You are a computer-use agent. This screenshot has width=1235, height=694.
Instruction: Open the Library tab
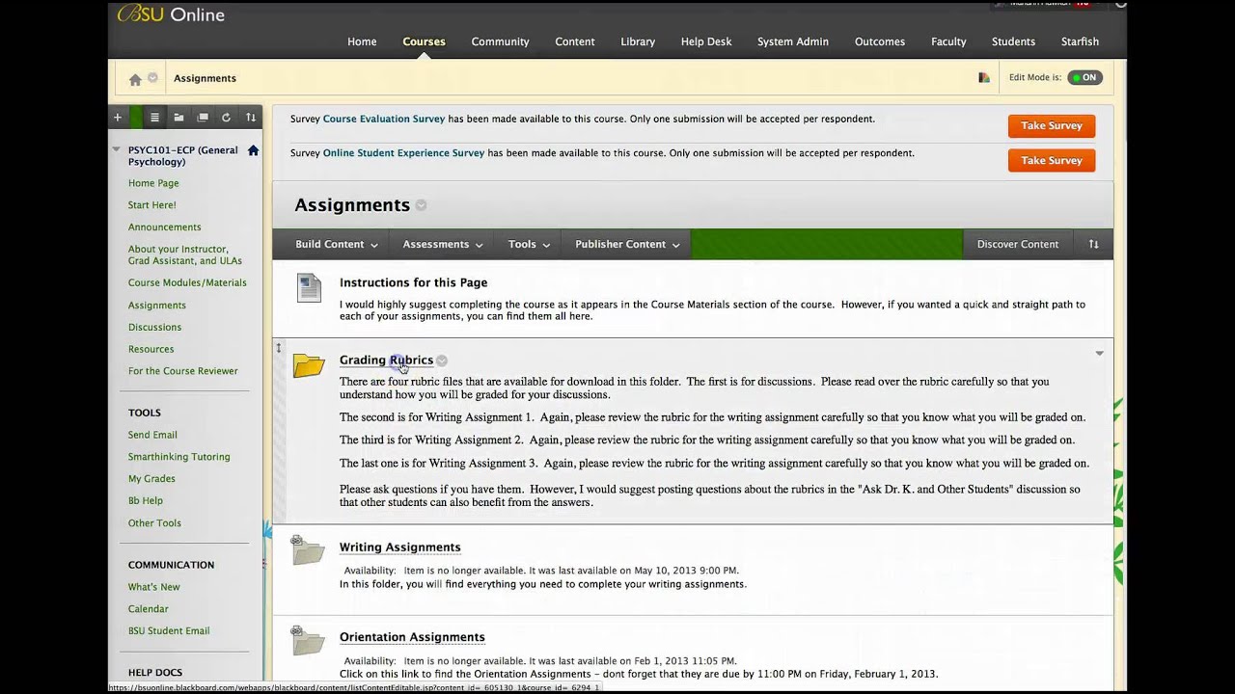pyautogui.click(x=638, y=41)
